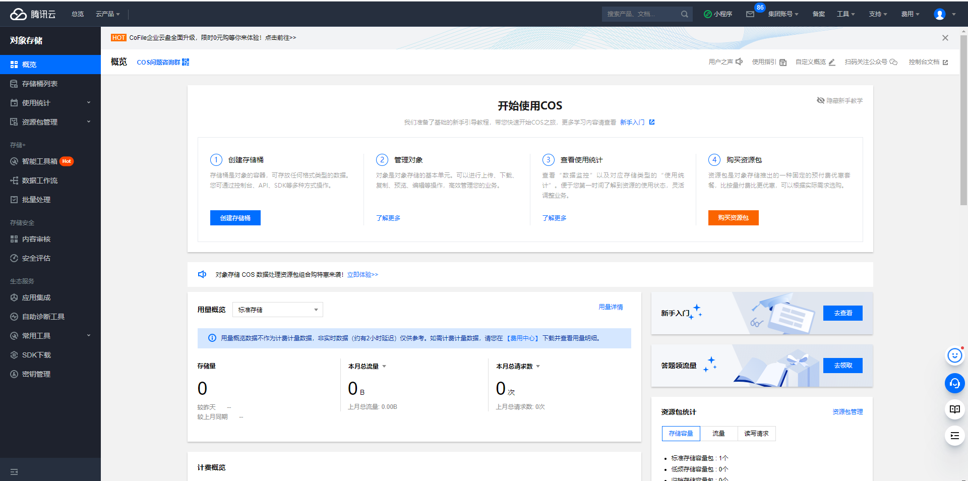Select the 流量 tab

(x=718, y=434)
